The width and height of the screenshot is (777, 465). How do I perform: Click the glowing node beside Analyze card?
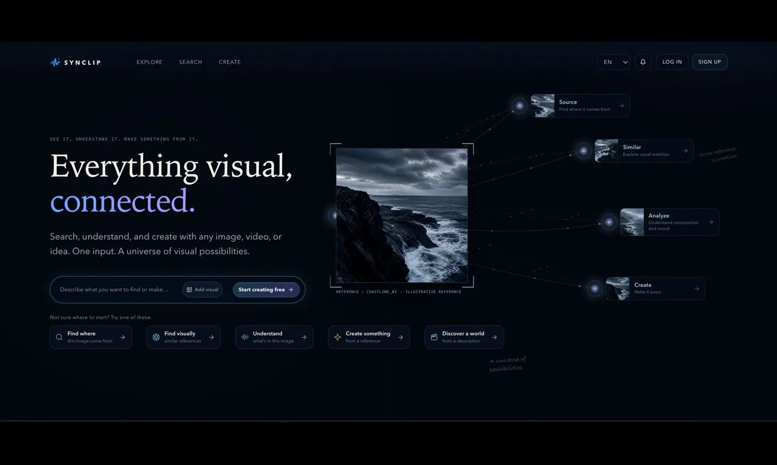click(x=609, y=222)
